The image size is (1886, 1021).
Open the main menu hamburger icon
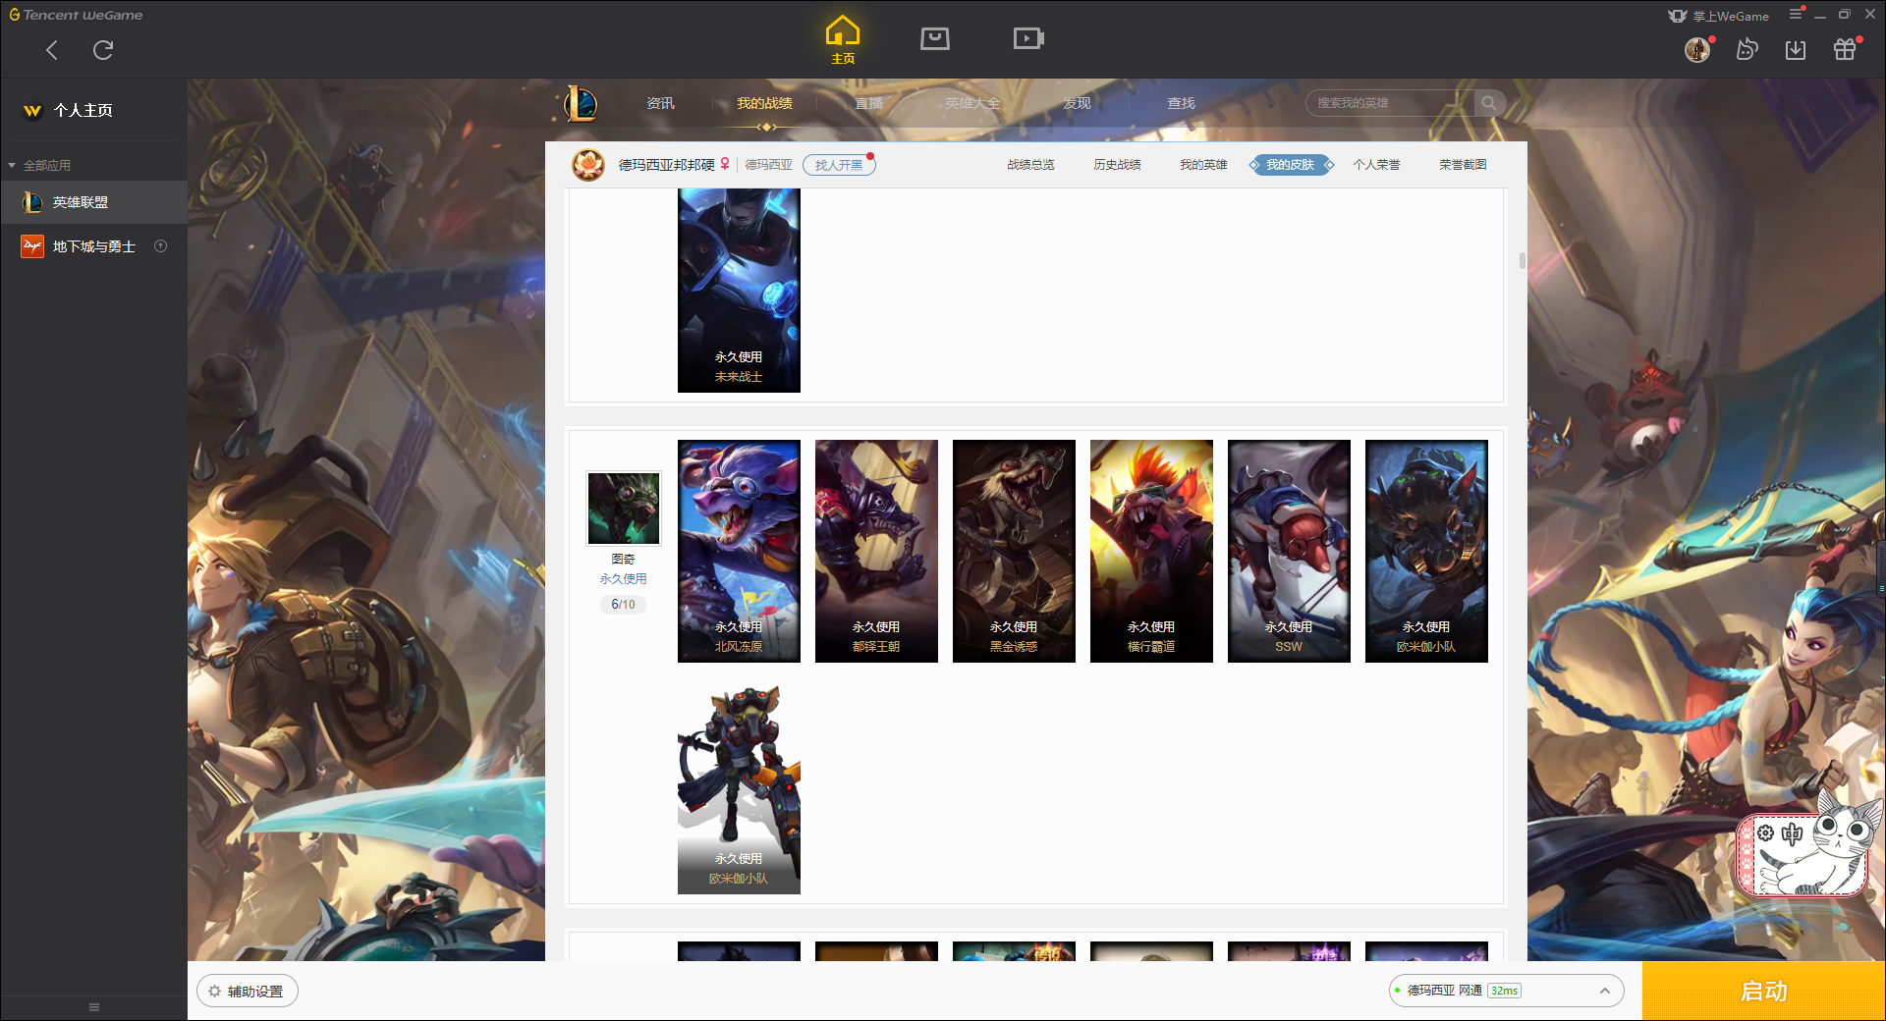(x=1796, y=14)
